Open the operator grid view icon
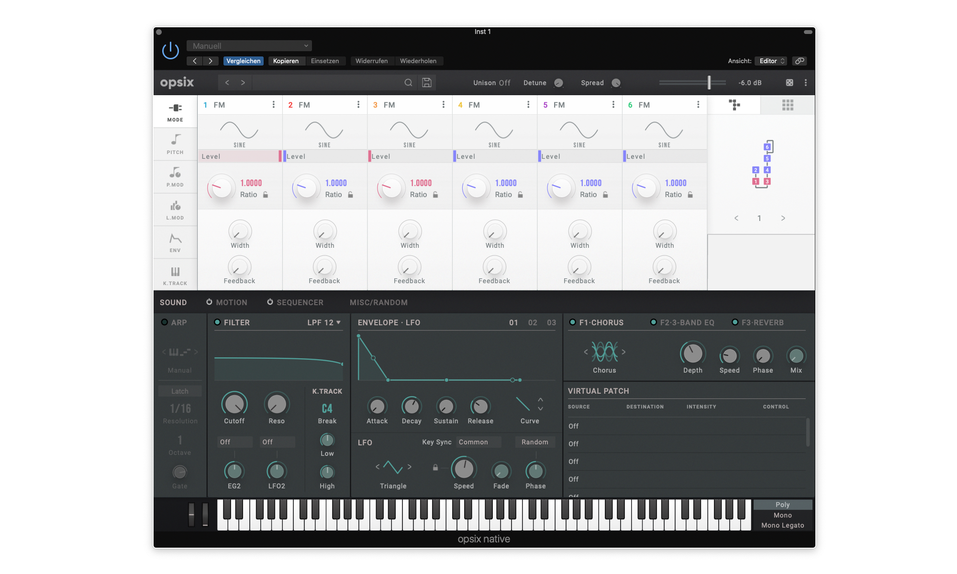Screen dimensions: 957x574 787,104
